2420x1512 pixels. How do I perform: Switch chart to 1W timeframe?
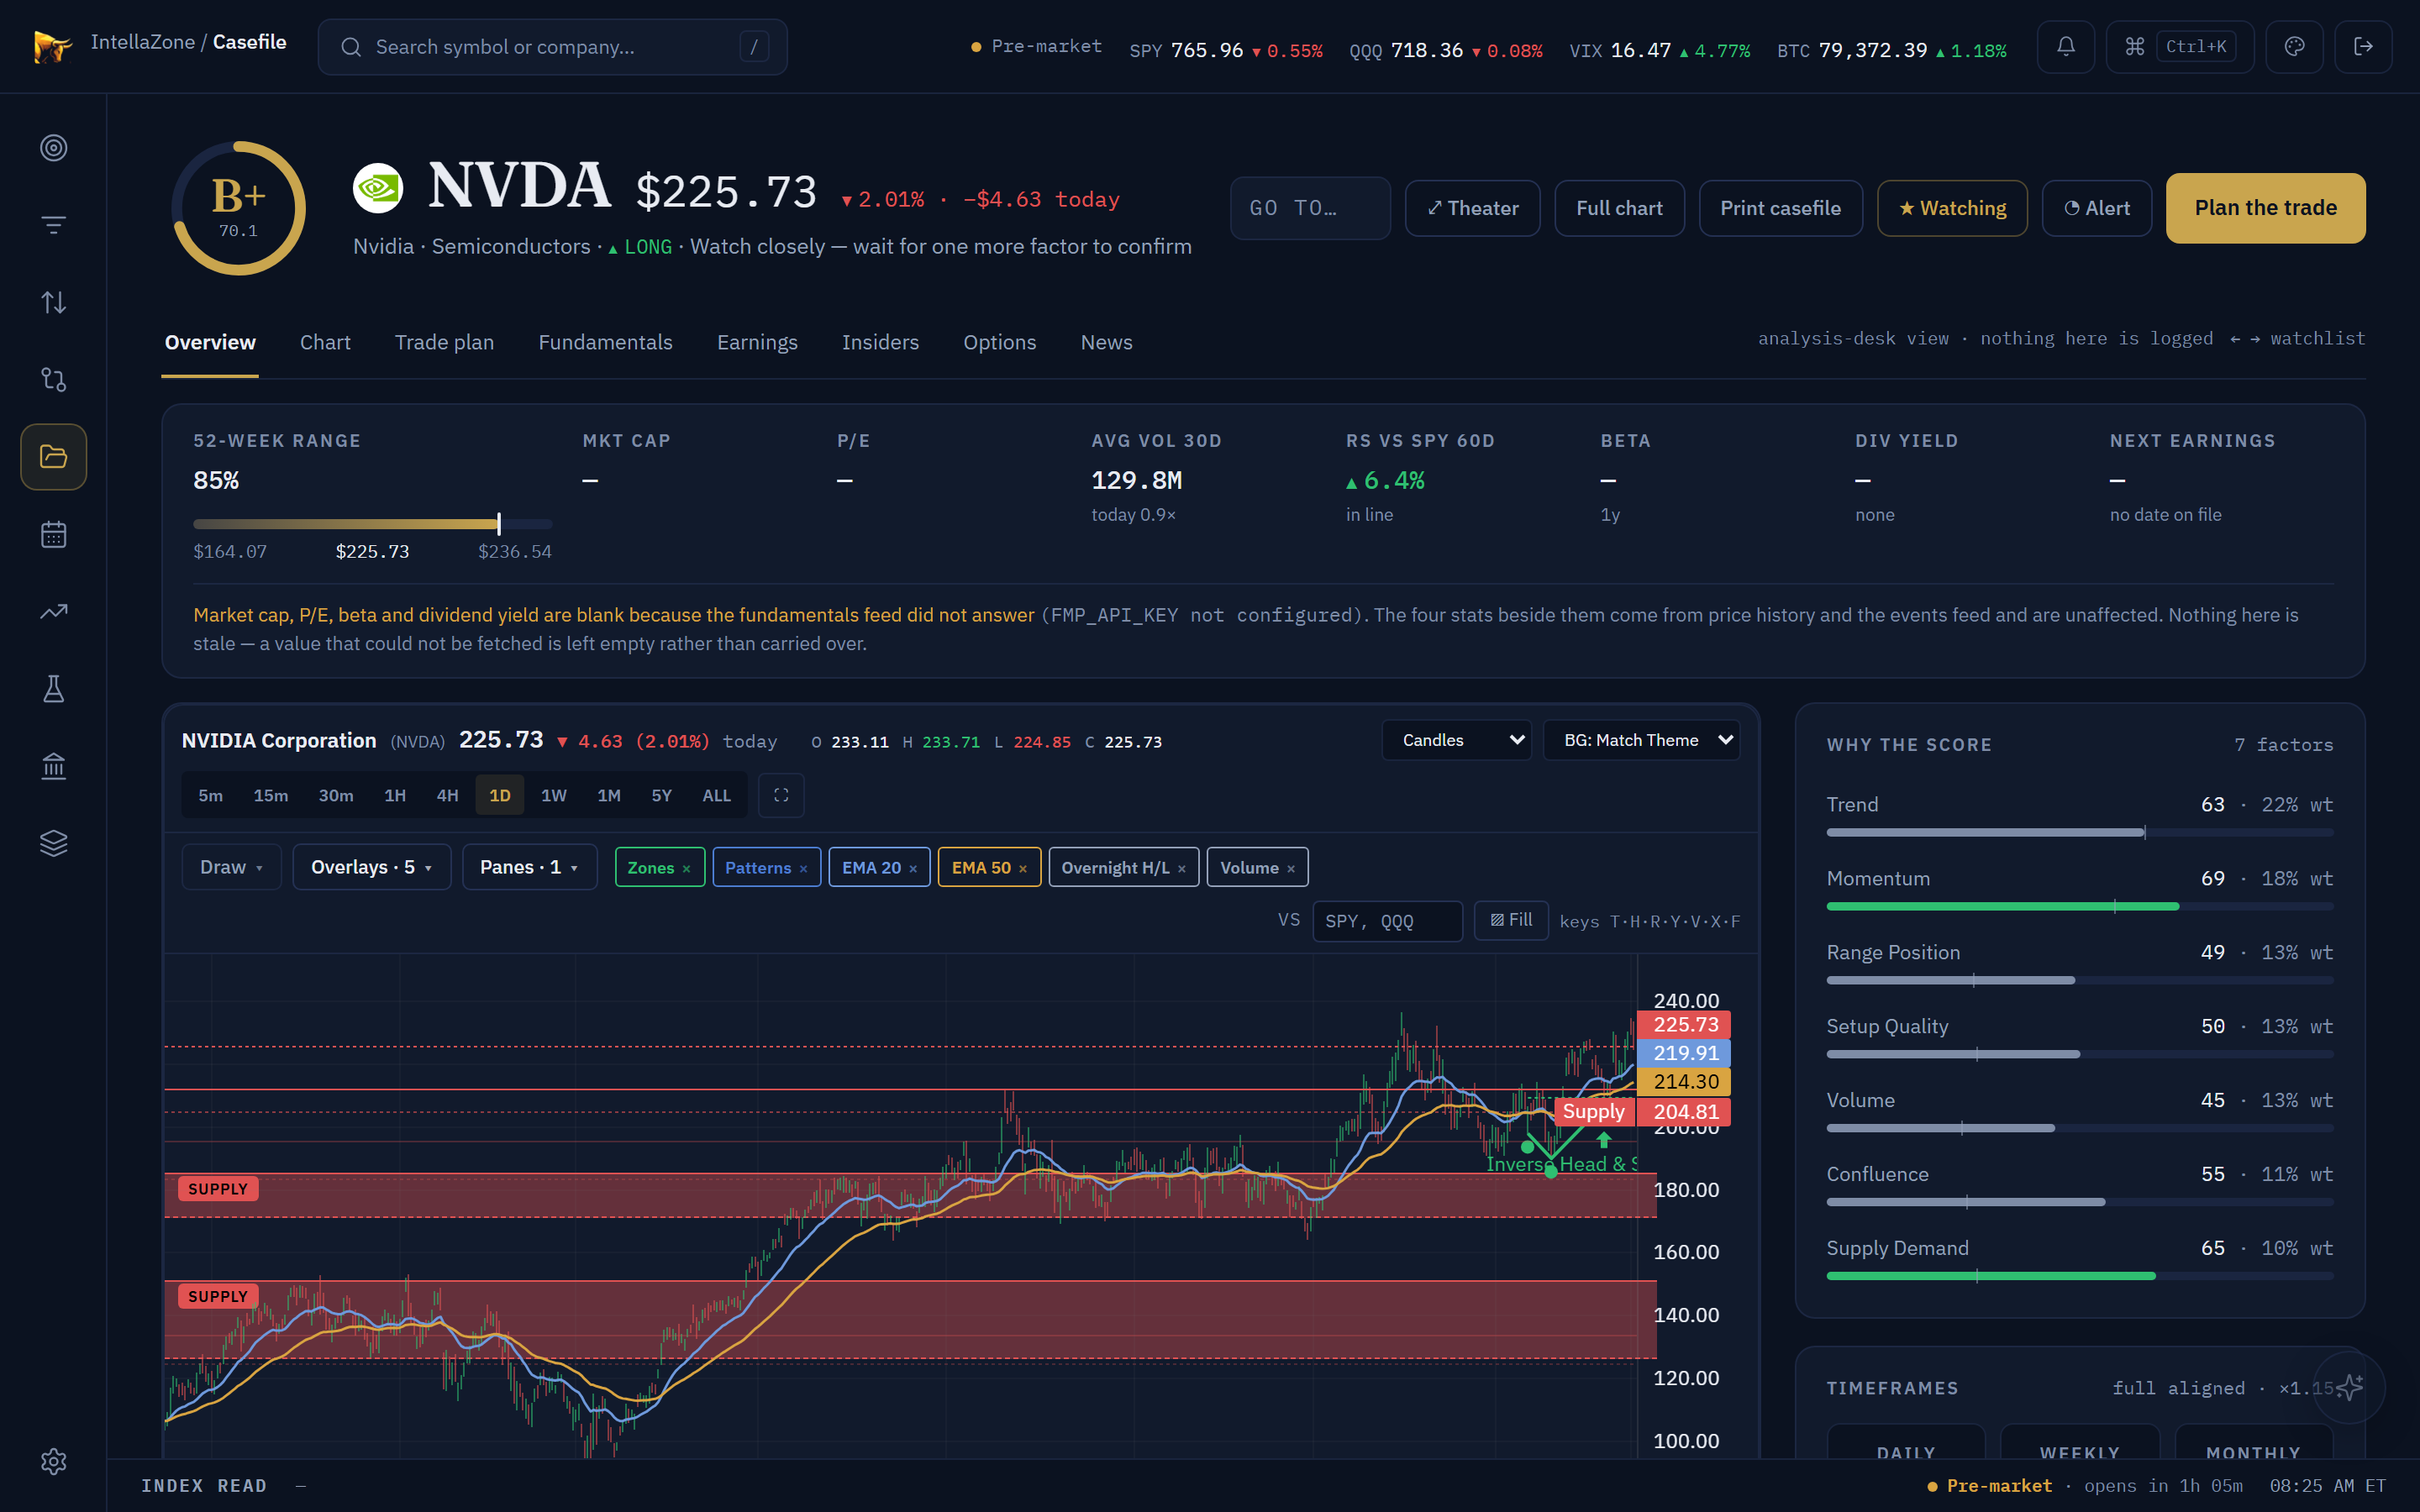click(553, 795)
